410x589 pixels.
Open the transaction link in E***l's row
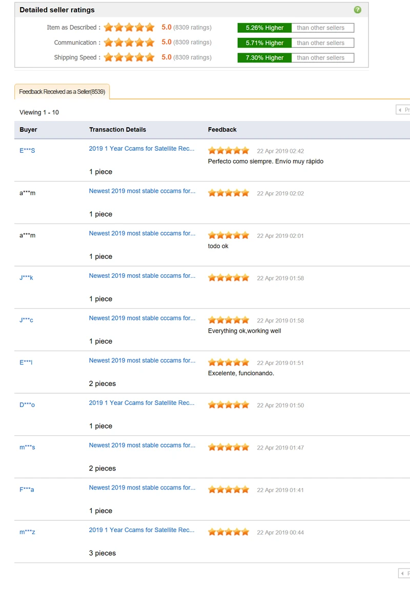[142, 360]
